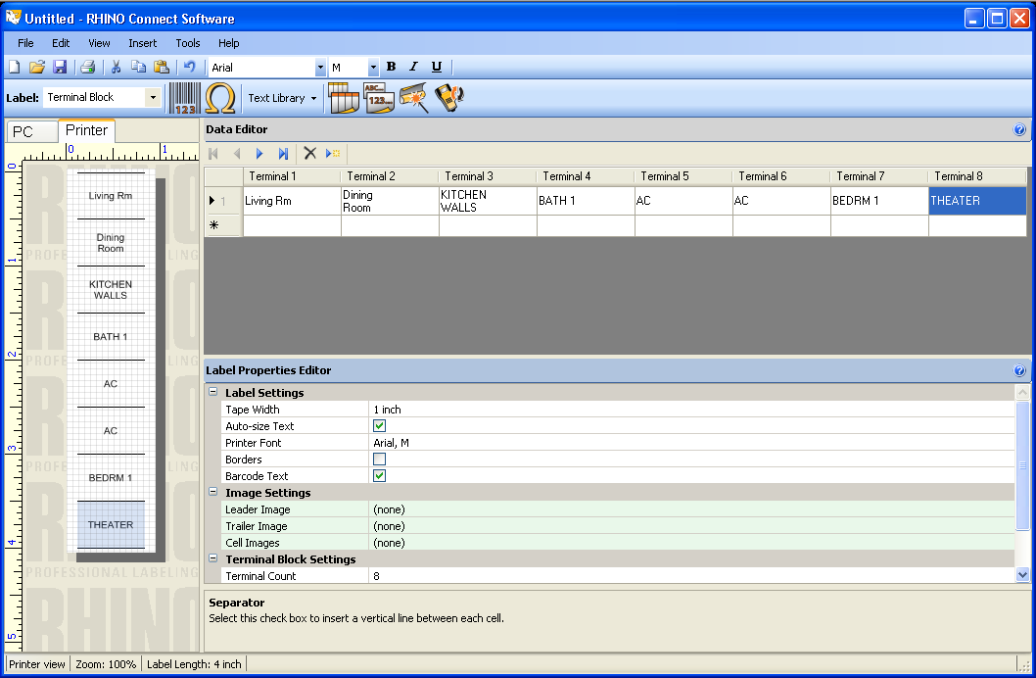Open the Symbols (Omega) tool
Viewport: 1036px width, 678px height.
click(219, 97)
